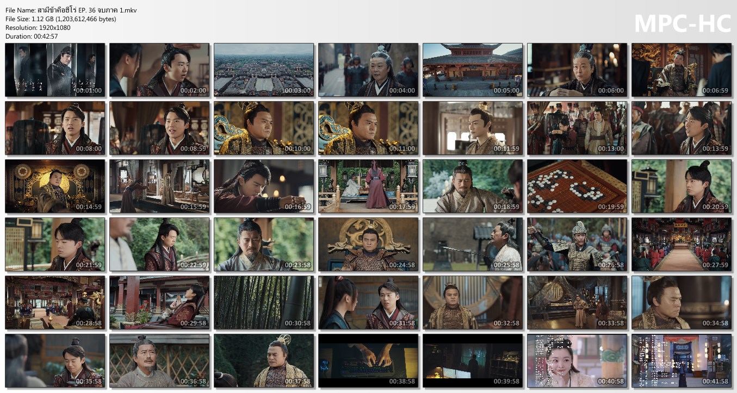Select the thumbnail marked 00:16:59
Viewport: 737px width, 393px height.
(264, 186)
